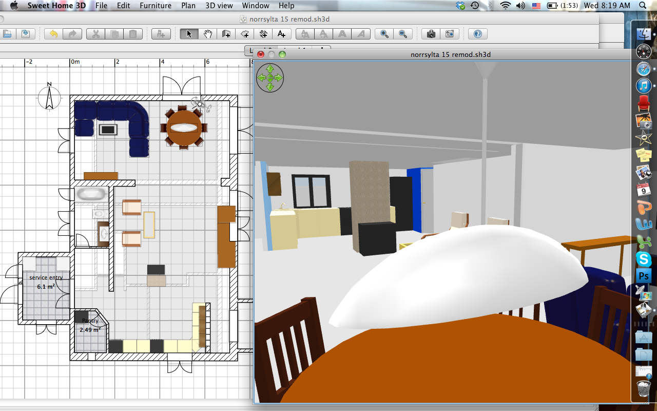Screen dimensions: 657x411
Task: Select the add text label tool
Action: click(282, 34)
